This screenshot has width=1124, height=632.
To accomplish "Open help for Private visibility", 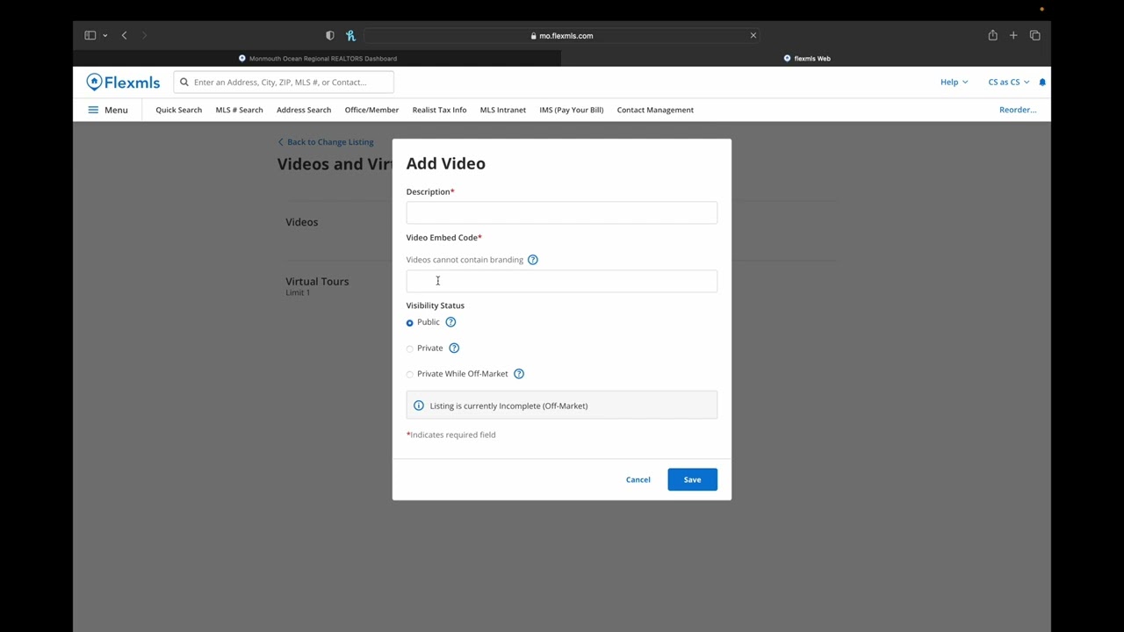I will coord(454,348).
